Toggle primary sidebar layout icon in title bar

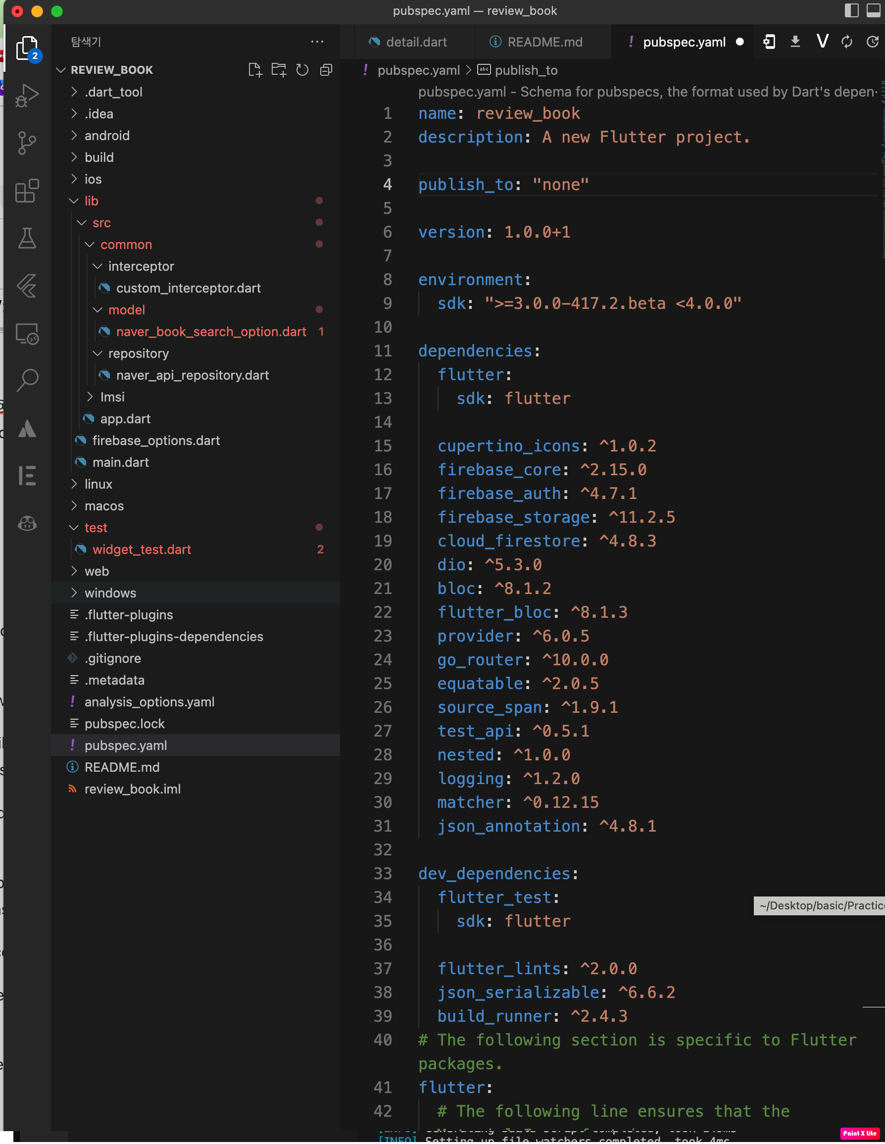851,10
